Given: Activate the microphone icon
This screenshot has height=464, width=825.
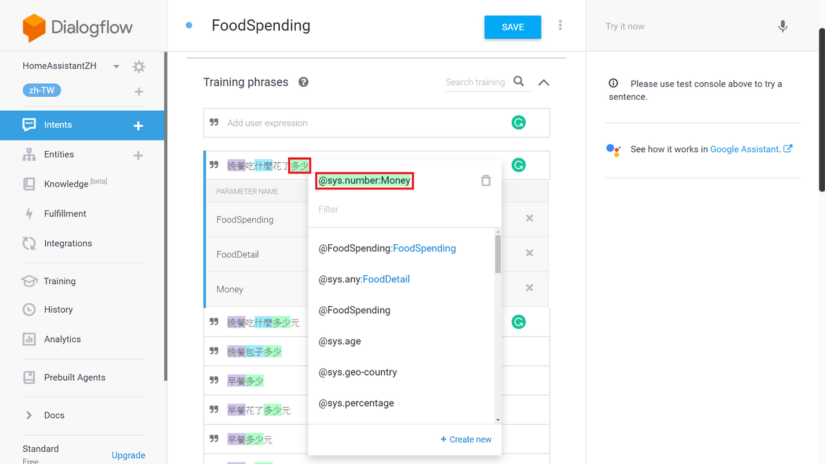Looking at the screenshot, I should coord(782,26).
